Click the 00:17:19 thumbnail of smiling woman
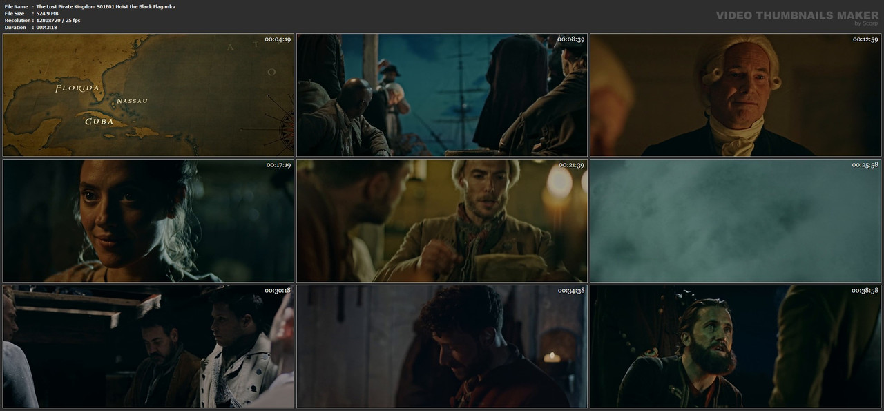This screenshot has height=411, width=884. click(x=148, y=220)
